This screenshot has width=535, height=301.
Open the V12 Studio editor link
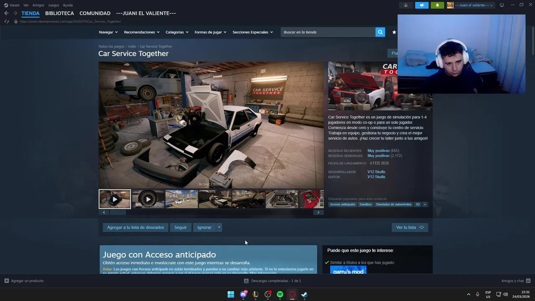376,177
